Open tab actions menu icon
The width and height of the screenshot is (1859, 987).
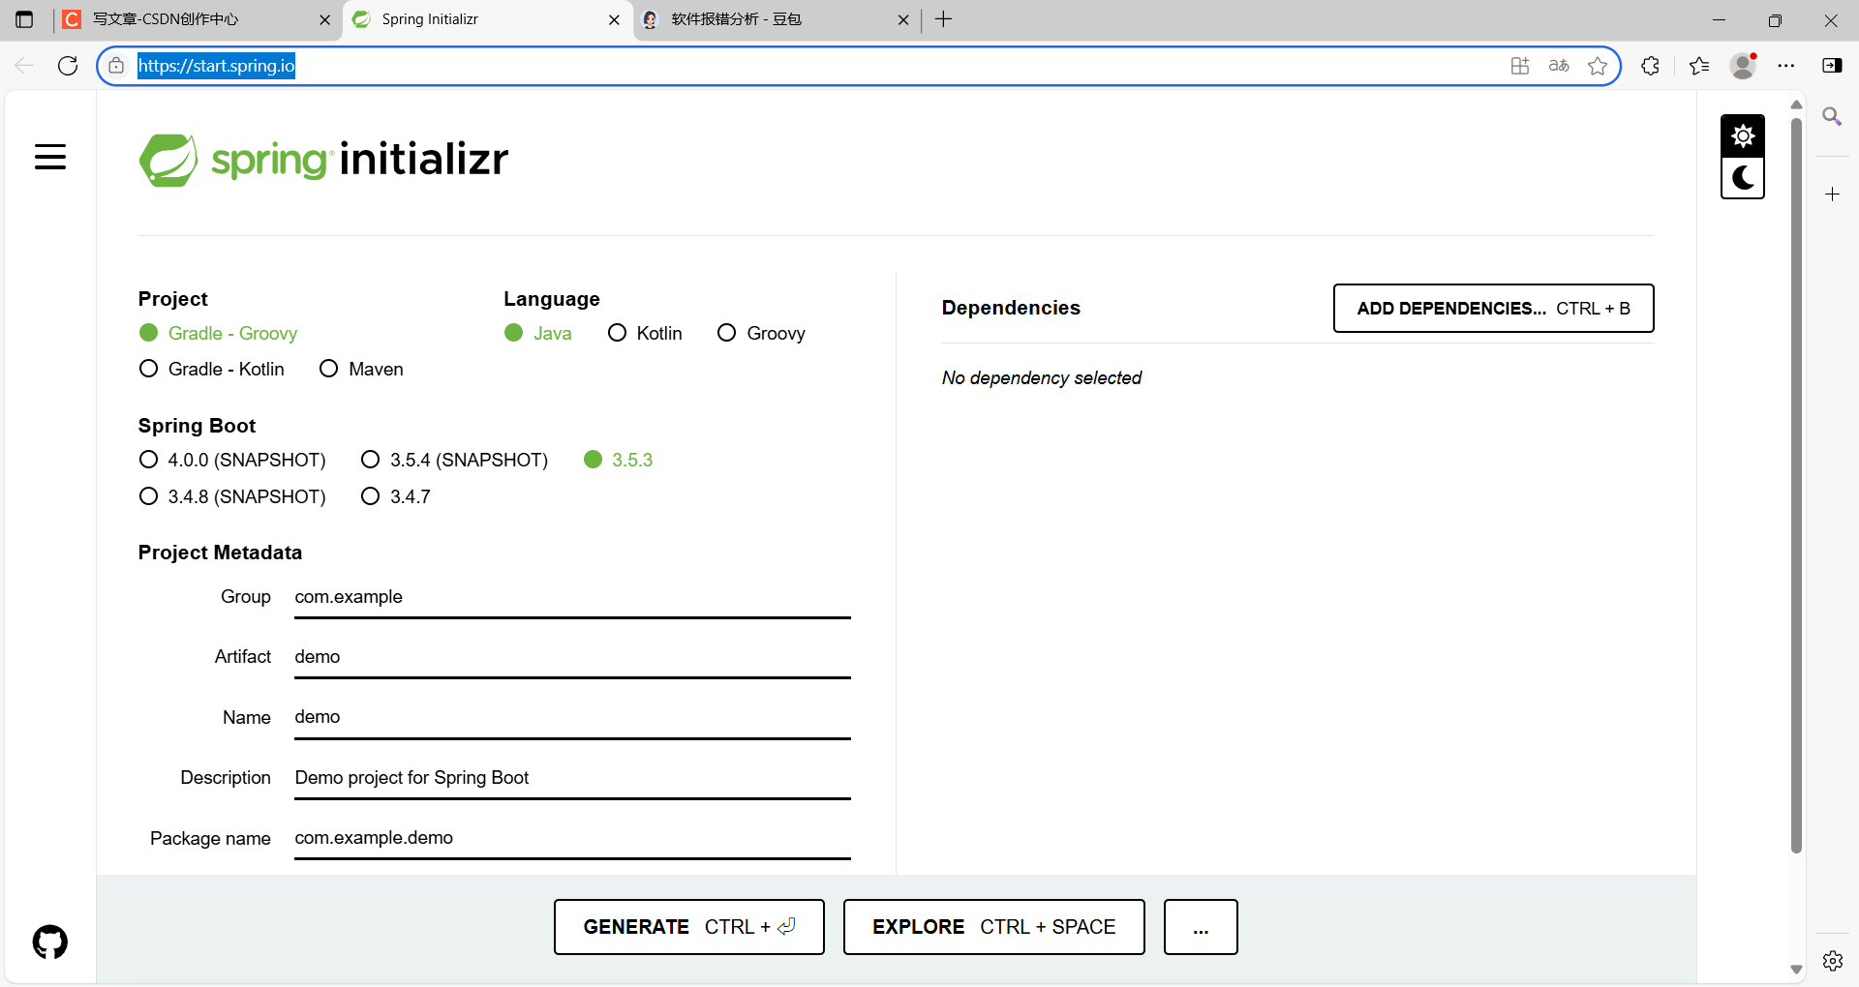coord(25,19)
